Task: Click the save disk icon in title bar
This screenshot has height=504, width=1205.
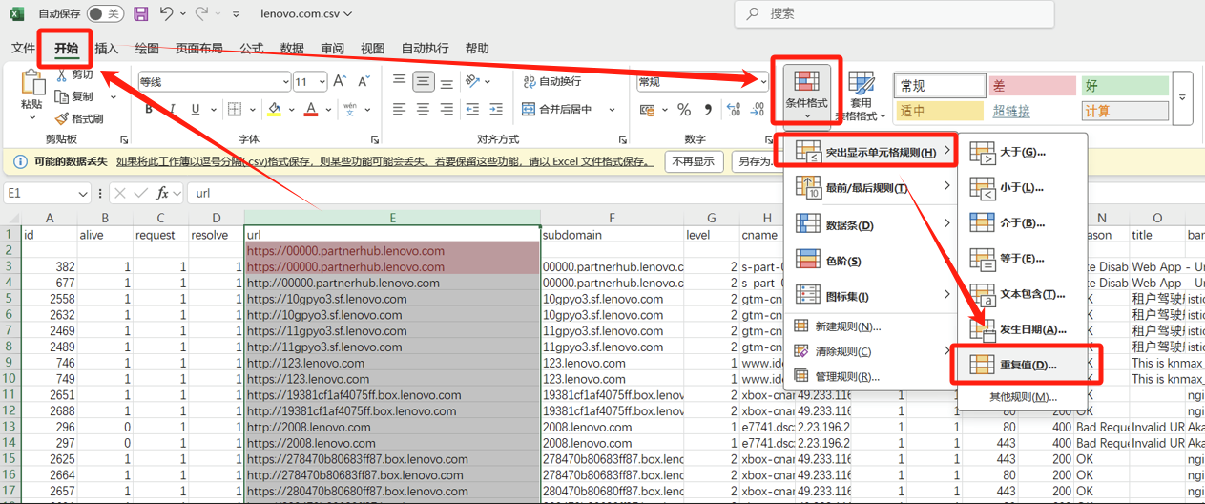Action: tap(141, 14)
